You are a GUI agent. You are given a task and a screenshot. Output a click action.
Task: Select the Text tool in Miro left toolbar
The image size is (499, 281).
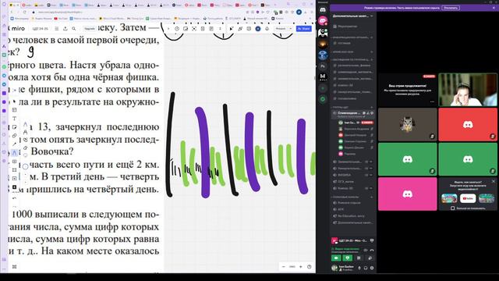click(14, 118)
